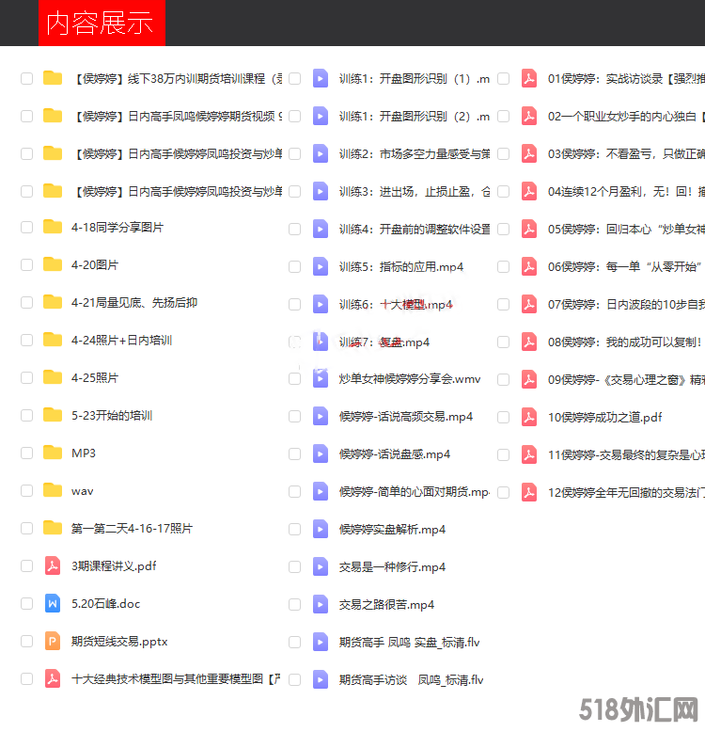This screenshot has height=732, width=705.
Task: Open file 训练2:市场多空力量感受
Action: [x=414, y=153]
